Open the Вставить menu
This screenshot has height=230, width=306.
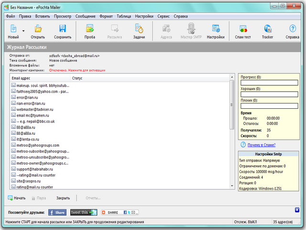click(x=43, y=16)
